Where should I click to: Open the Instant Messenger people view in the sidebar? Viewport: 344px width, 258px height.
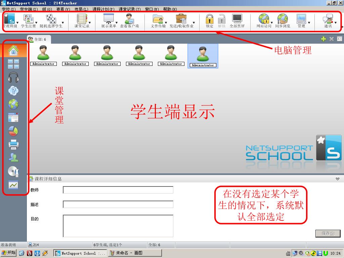13,158
